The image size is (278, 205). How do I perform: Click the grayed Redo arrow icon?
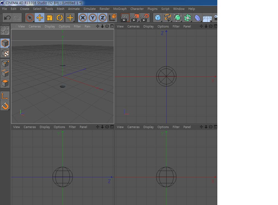(x=17, y=18)
